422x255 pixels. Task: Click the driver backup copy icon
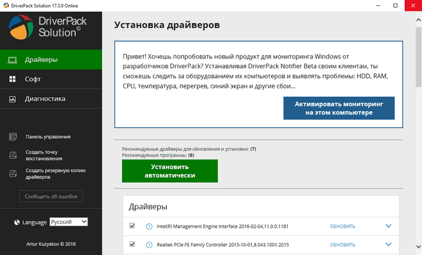pos(13,174)
